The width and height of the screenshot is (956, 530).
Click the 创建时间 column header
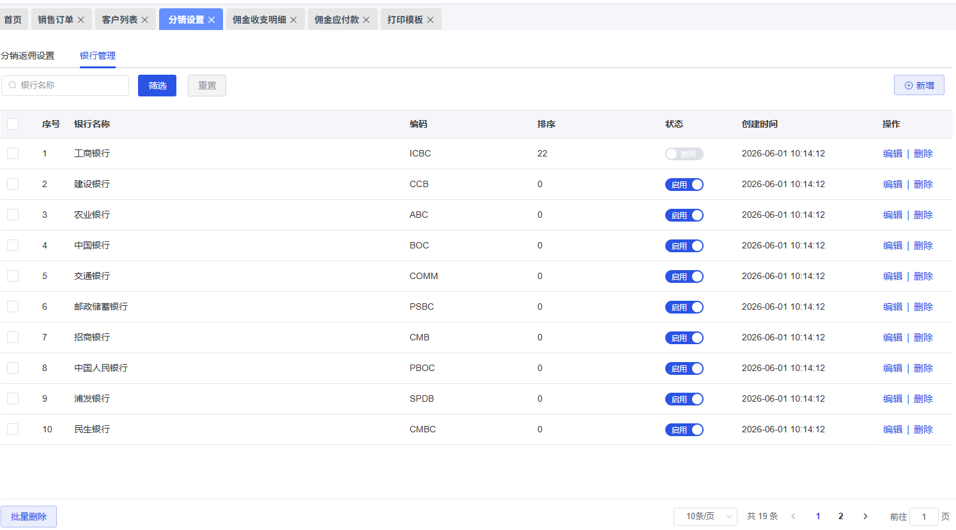coord(760,124)
